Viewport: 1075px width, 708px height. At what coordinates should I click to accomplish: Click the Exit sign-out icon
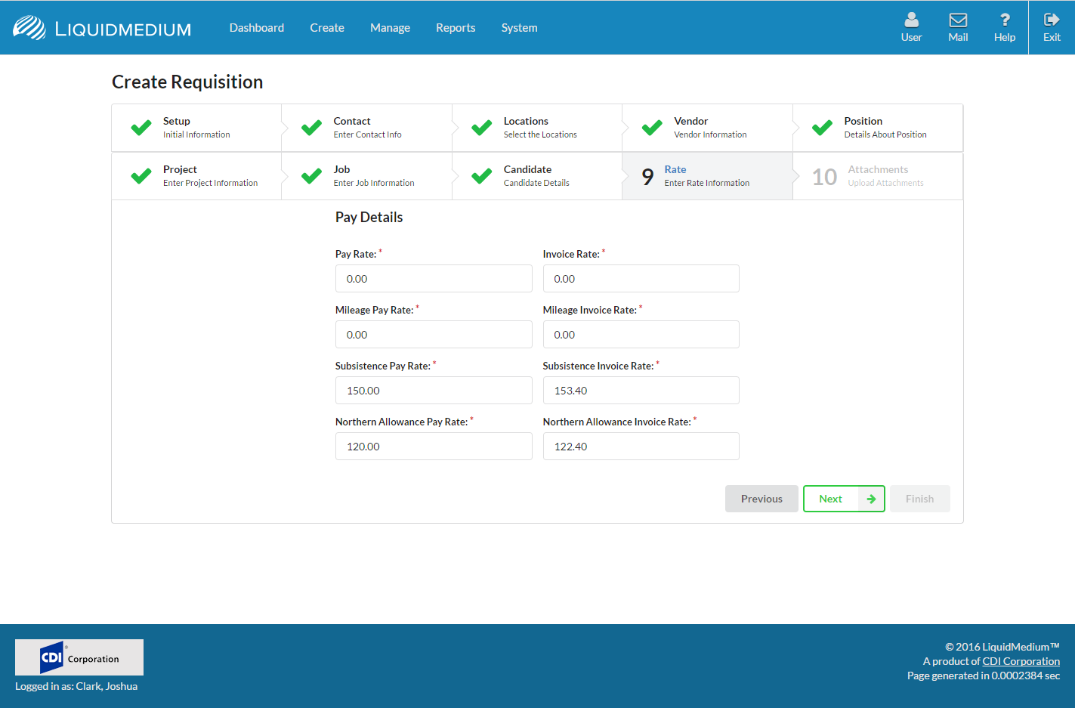(1052, 20)
